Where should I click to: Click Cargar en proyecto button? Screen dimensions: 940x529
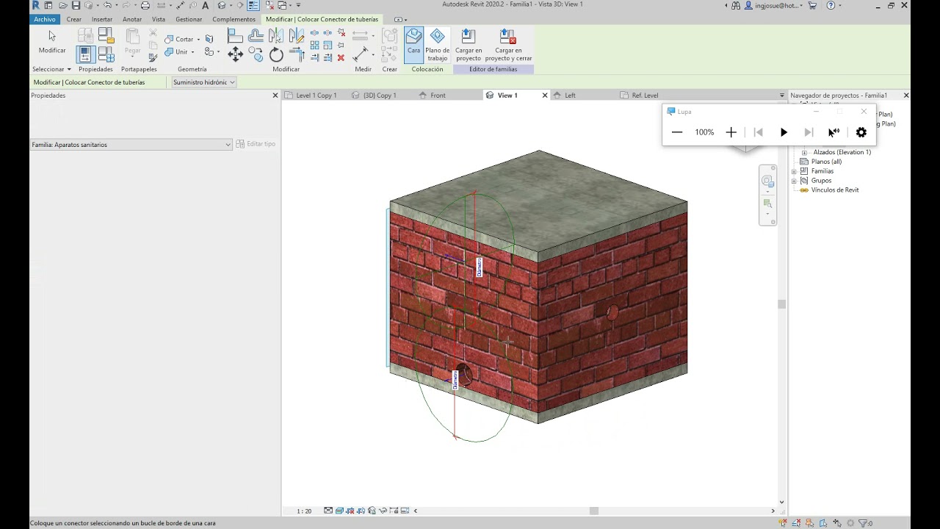469,44
